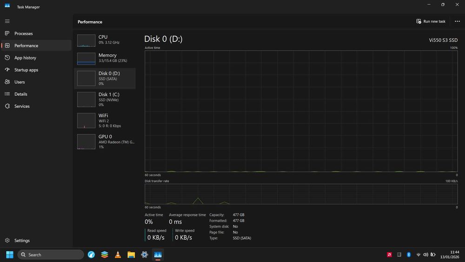Toggle the hamburger navigation menu

coord(7,21)
